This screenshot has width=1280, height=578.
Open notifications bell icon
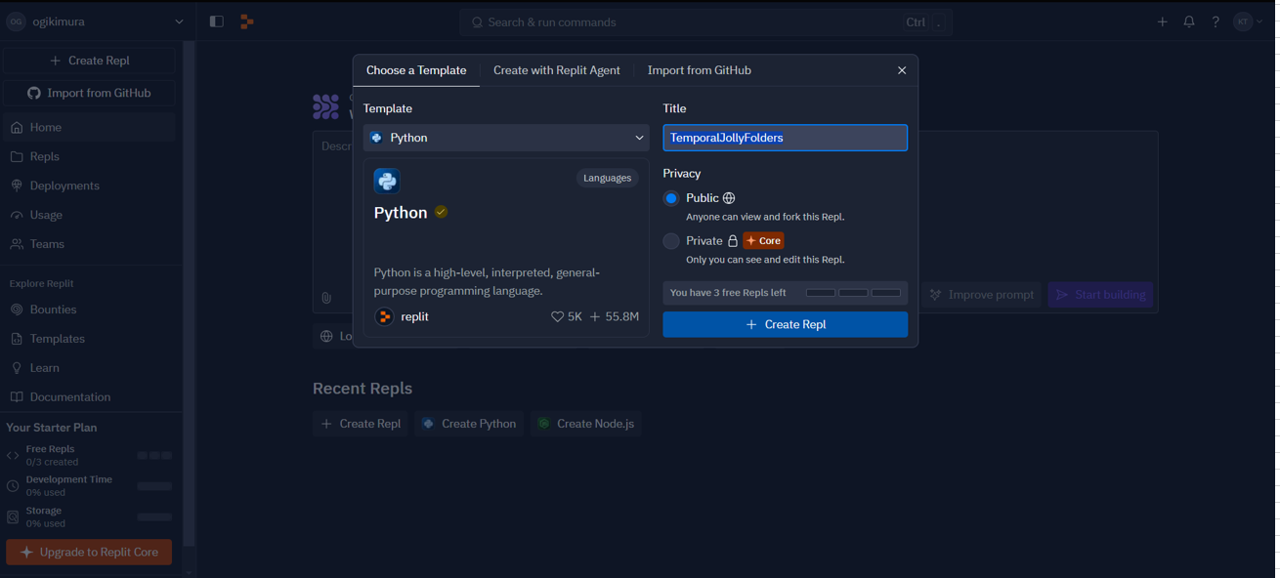[x=1189, y=21]
